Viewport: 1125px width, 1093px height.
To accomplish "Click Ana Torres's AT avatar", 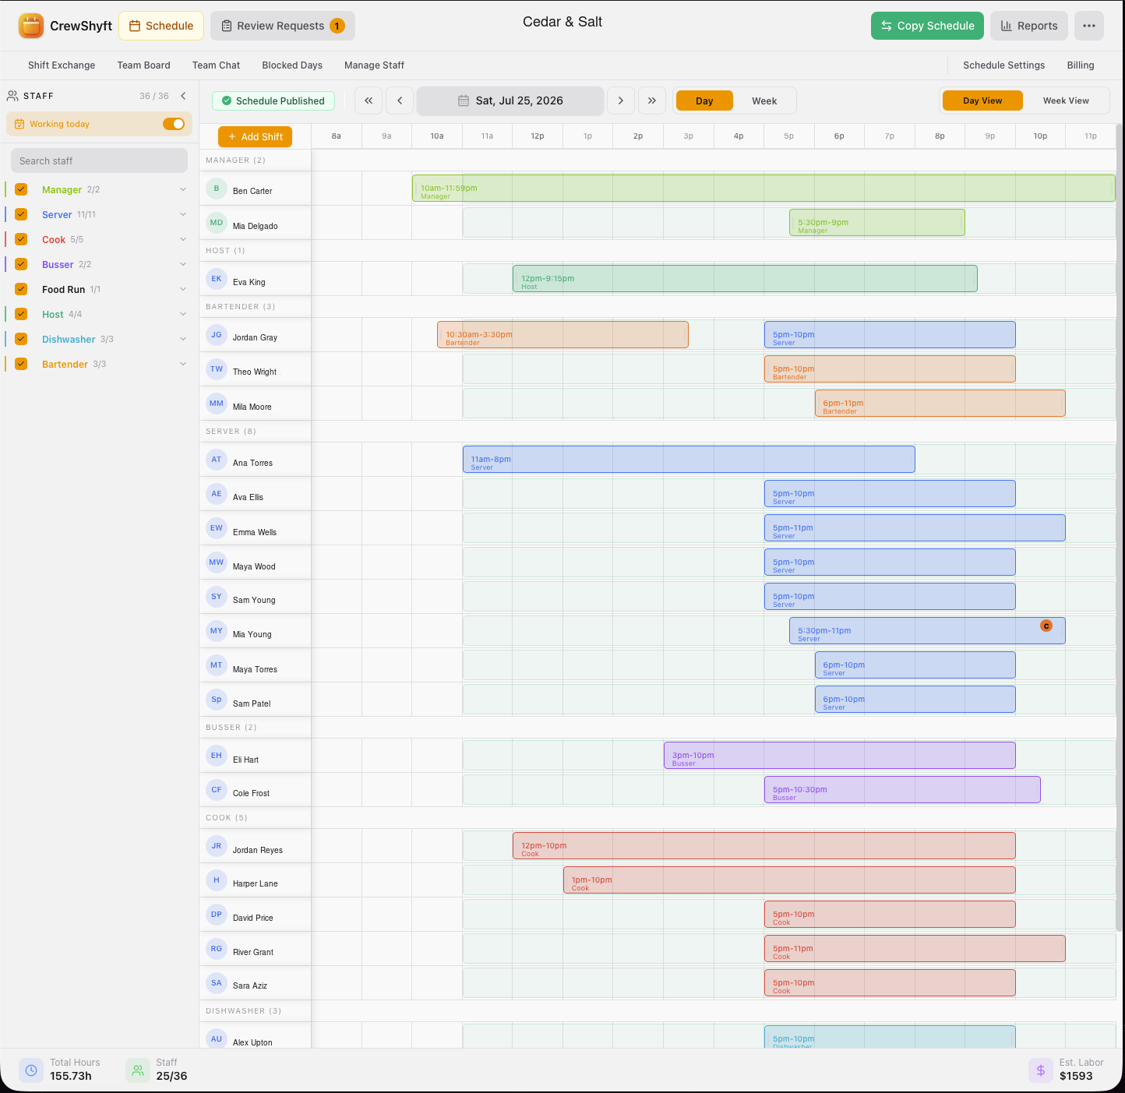I will click(217, 460).
